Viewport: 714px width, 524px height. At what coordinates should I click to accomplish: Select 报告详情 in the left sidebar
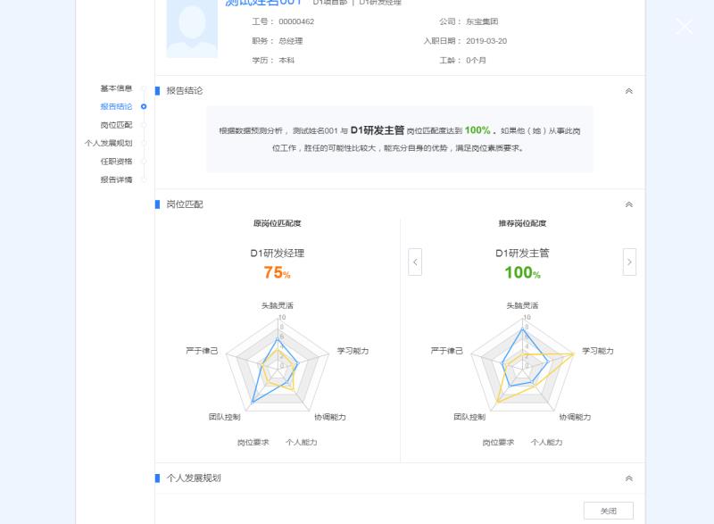pyautogui.click(x=115, y=180)
